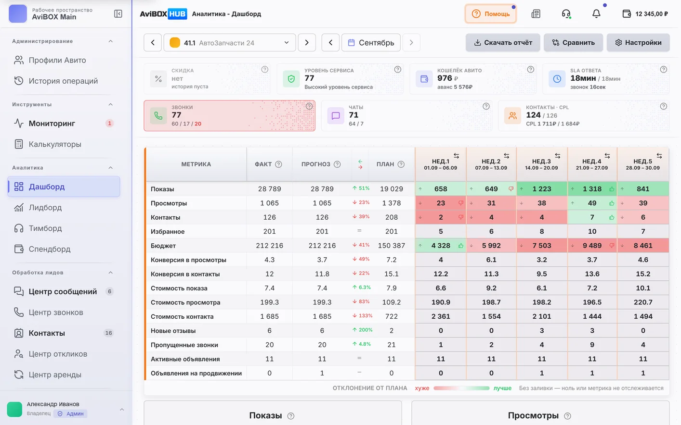The width and height of the screenshot is (681, 425).
Task: Select Спендборд in the sidebar
Action: [64, 249]
